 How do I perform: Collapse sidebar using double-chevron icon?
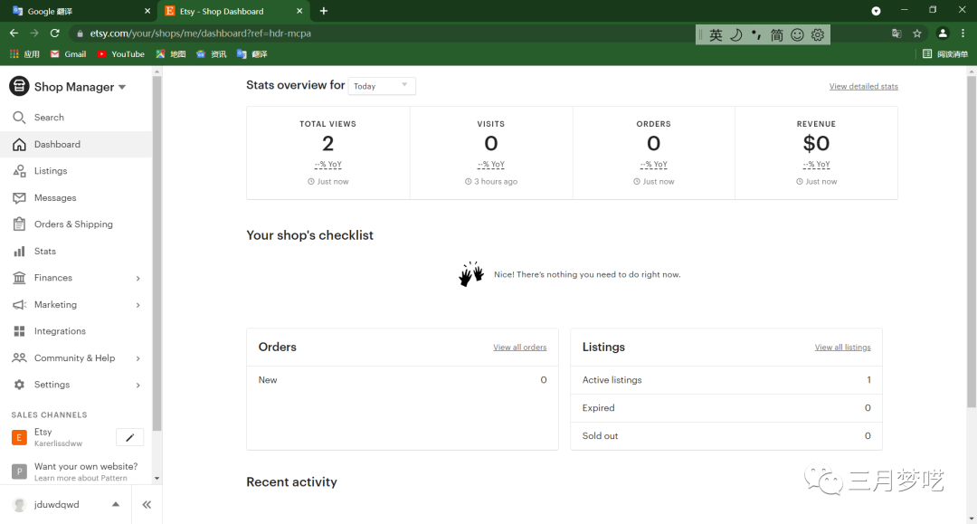147,505
